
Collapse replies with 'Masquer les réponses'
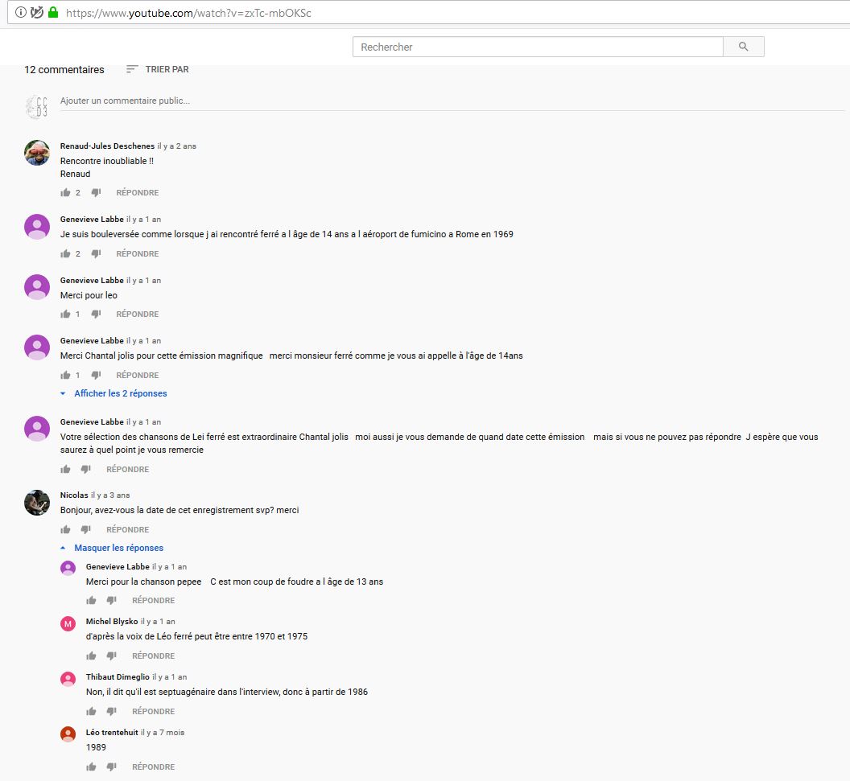pos(118,549)
